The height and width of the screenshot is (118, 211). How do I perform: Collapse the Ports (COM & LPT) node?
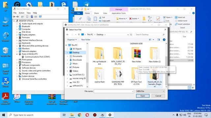click(17, 54)
